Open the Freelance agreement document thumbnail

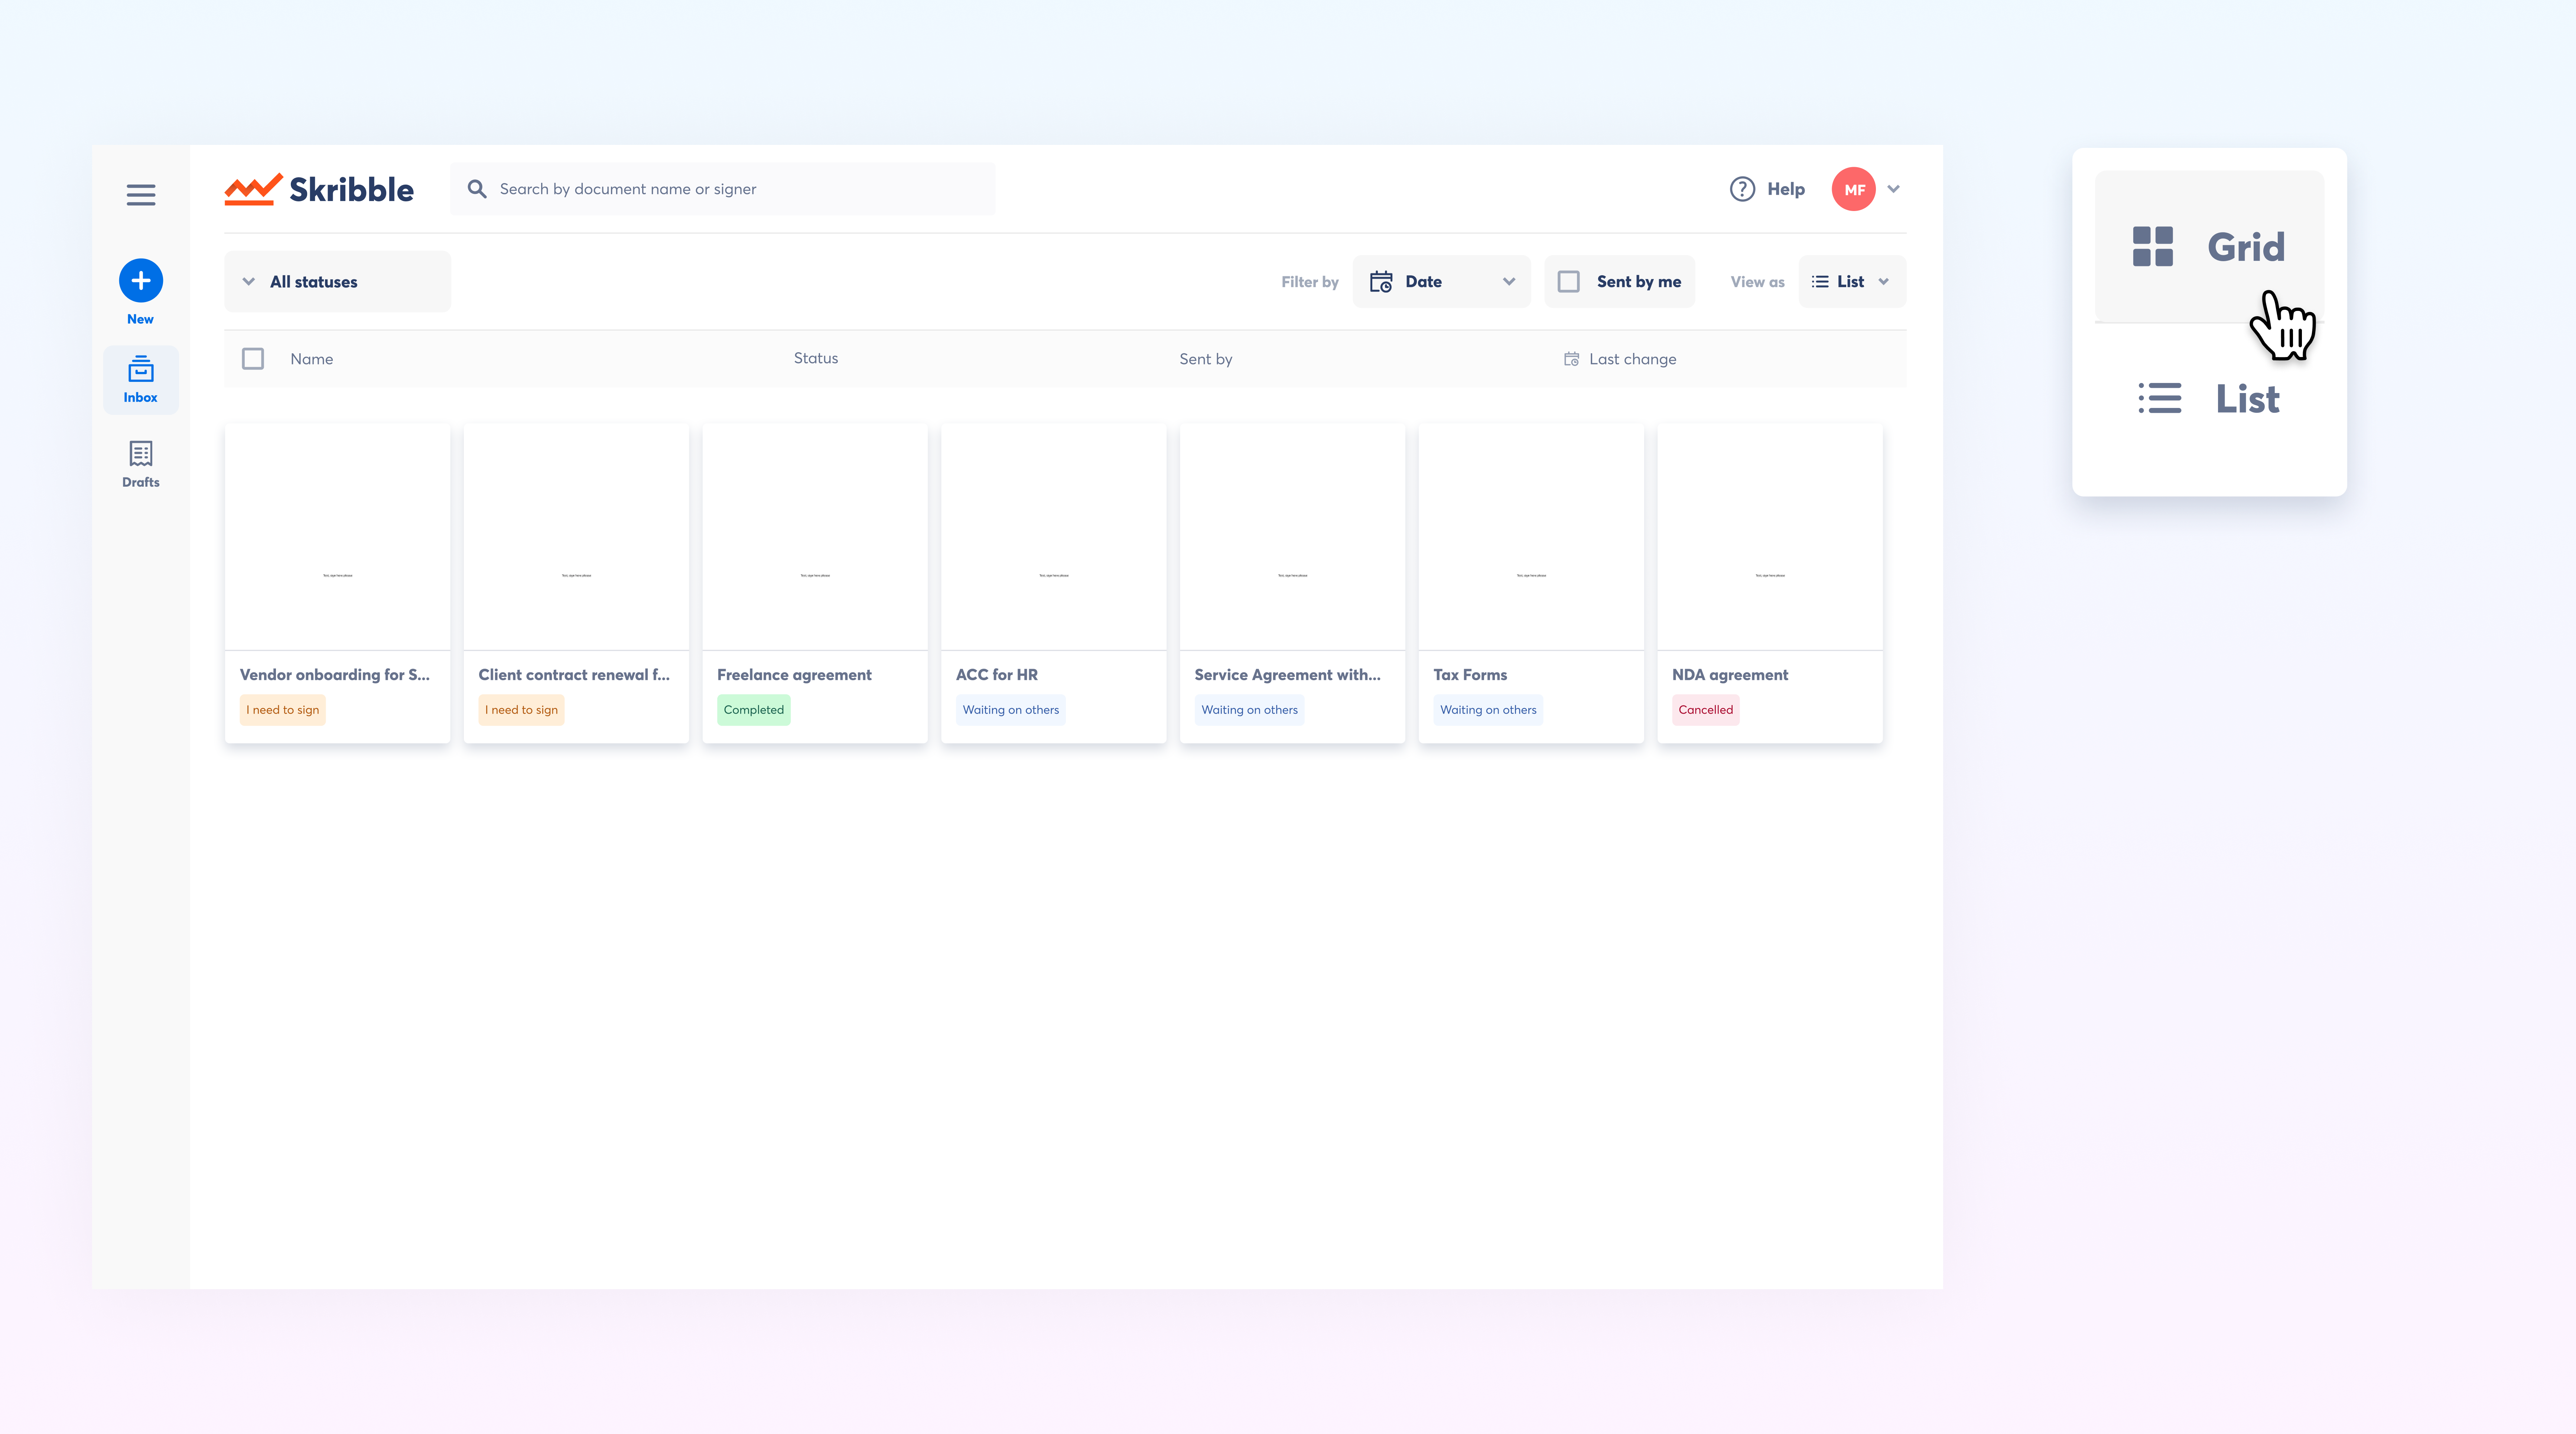815,537
